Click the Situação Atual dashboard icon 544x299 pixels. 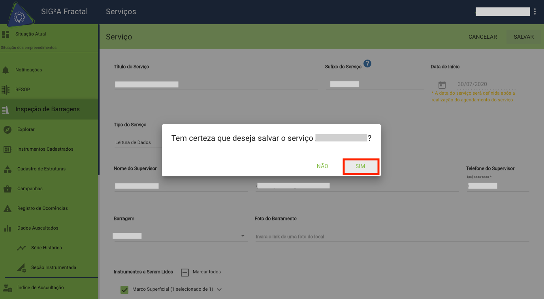pos(6,34)
